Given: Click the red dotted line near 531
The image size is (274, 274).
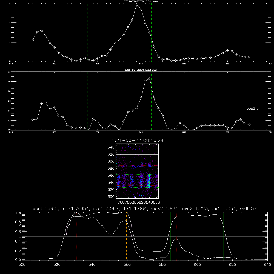Looking at the screenshot, I should pyautogui.click(x=76, y=236).
